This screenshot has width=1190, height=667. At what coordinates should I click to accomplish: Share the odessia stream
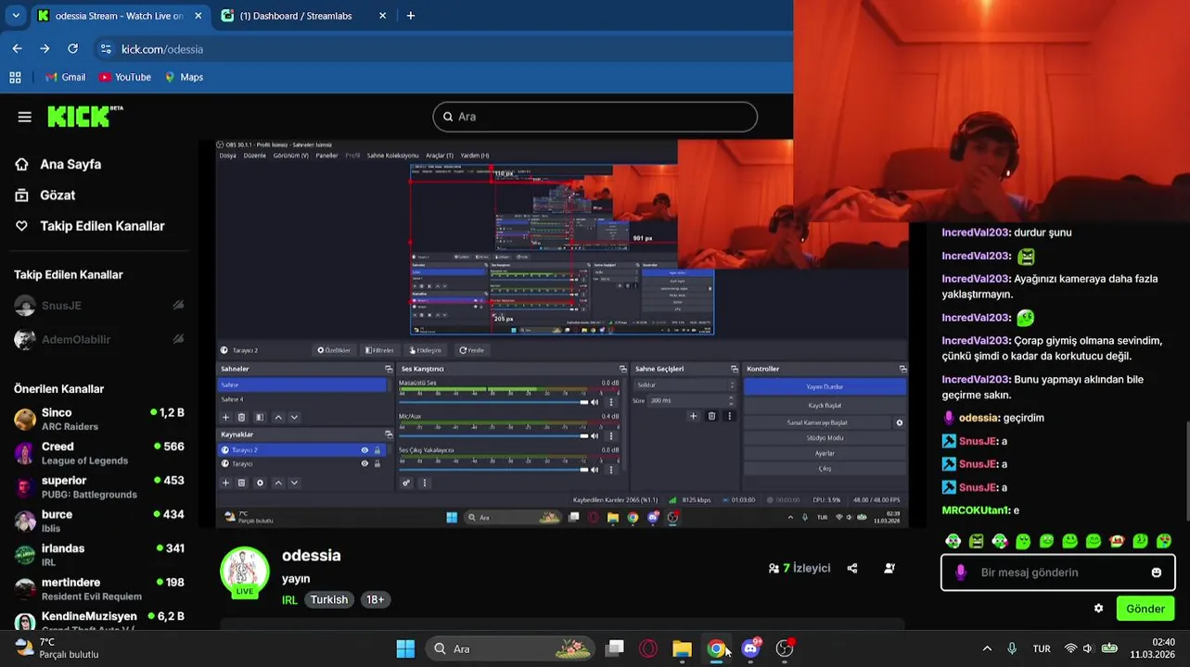click(852, 568)
